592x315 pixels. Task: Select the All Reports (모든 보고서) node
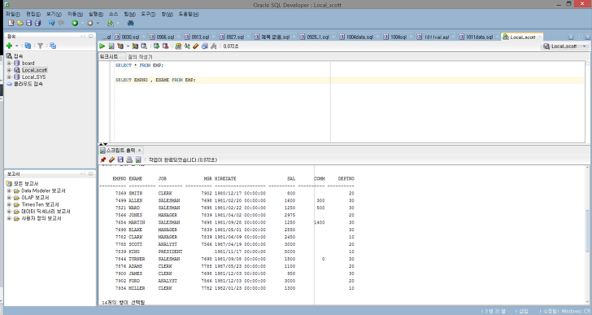coord(26,184)
